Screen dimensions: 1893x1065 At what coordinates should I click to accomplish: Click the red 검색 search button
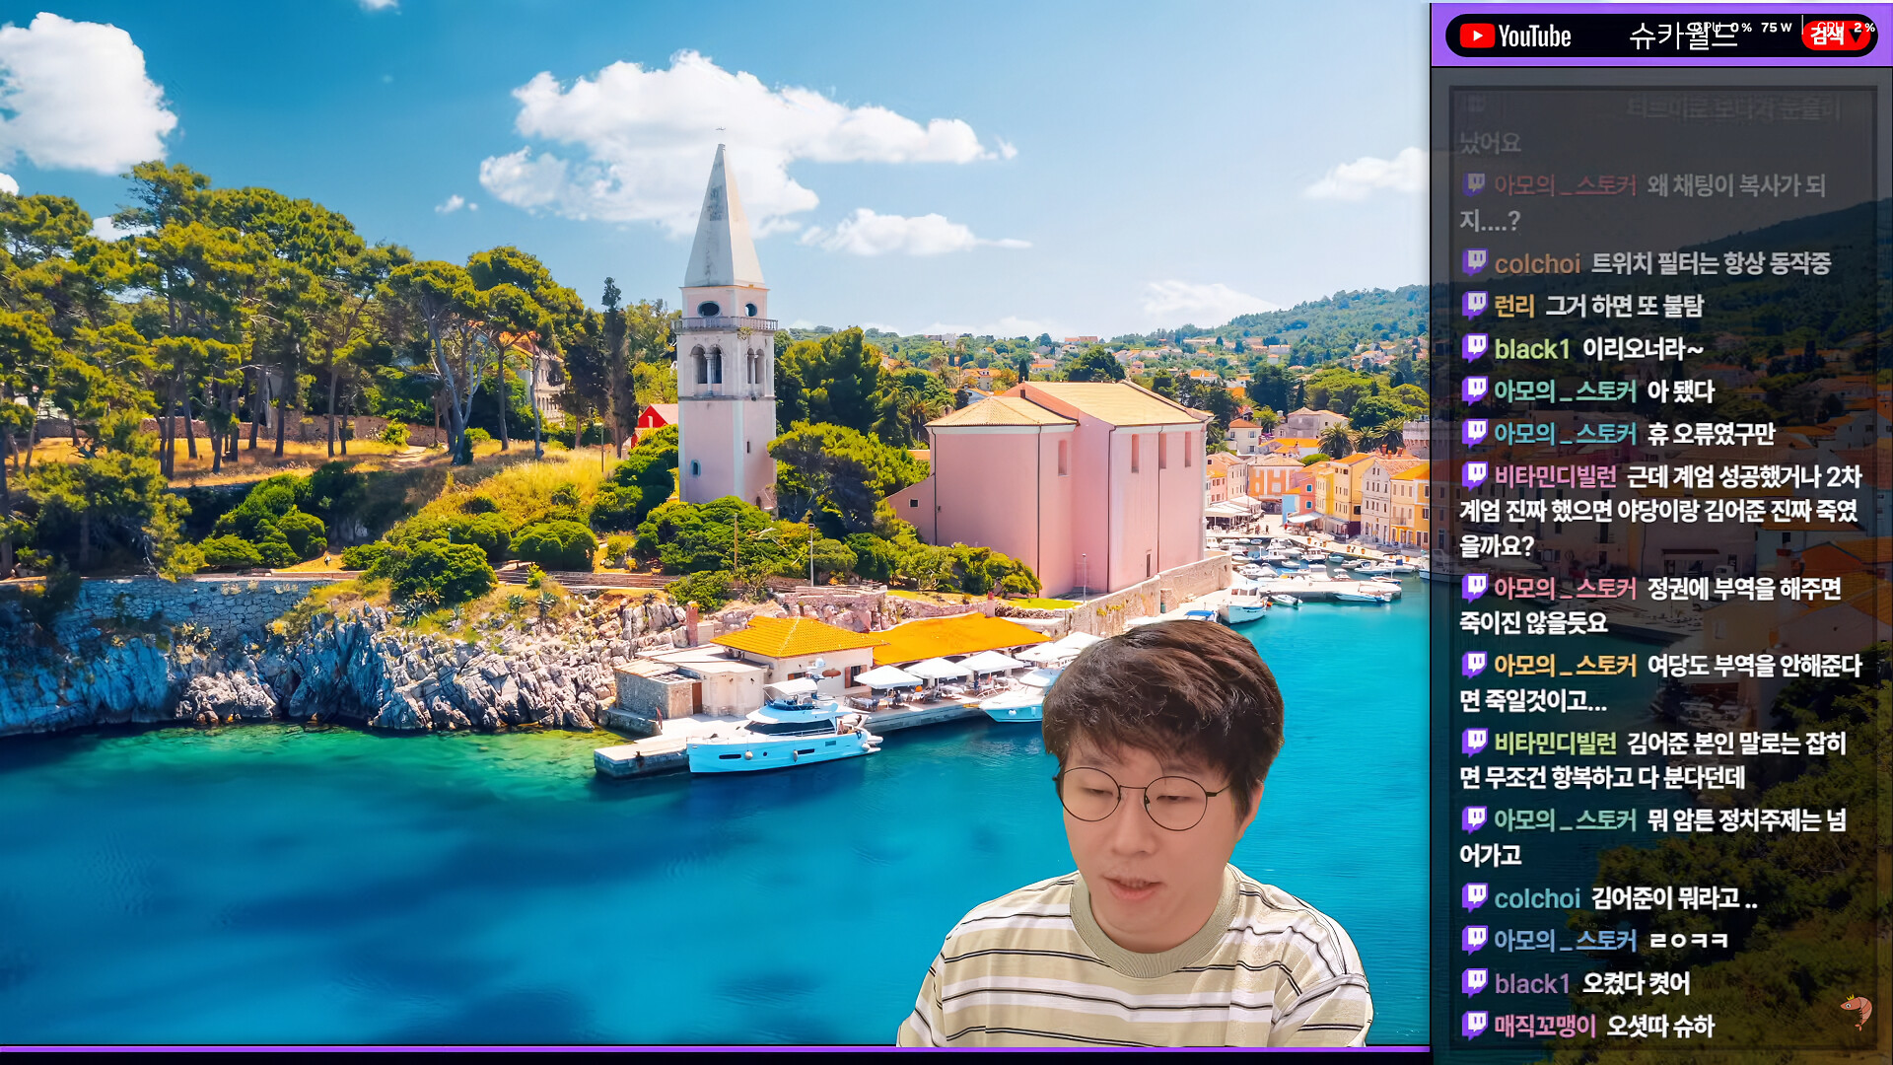tap(1826, 36)
